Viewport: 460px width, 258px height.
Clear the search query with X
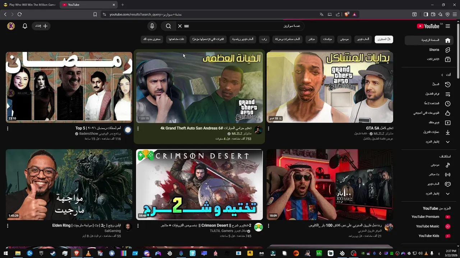180,26
